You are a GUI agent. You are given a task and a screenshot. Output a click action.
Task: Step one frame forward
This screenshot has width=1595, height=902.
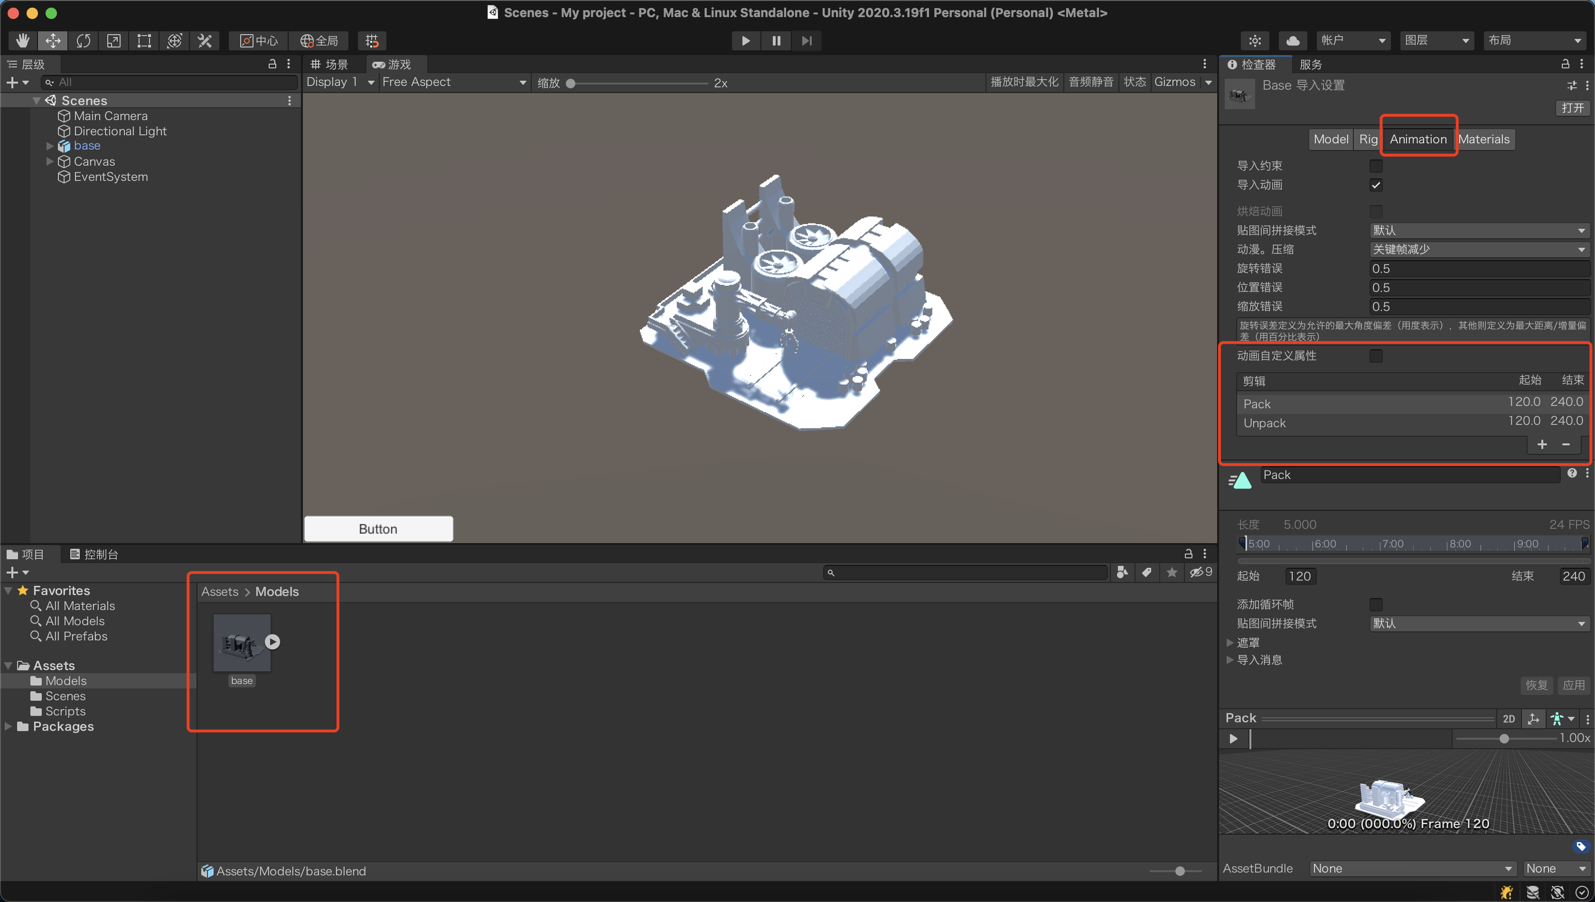807,41
